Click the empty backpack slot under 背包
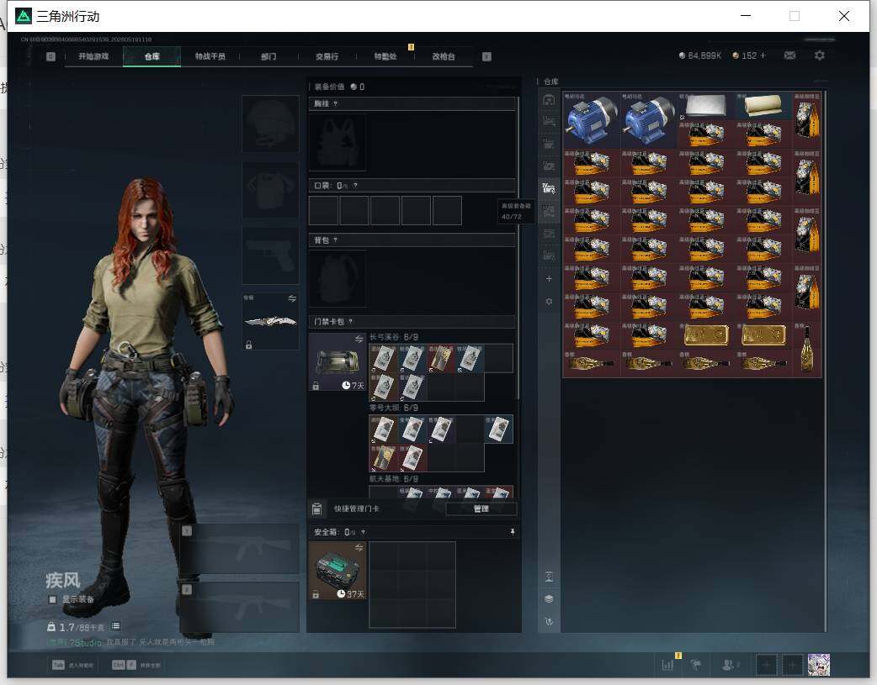This screenshot has height=685, width=877. tap(338, 279)
